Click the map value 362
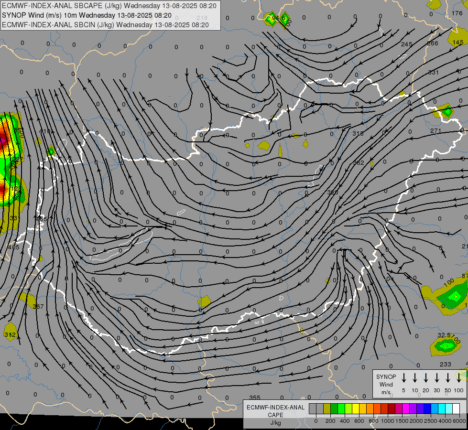The image size is (468, 430). [x=359, y=162]
